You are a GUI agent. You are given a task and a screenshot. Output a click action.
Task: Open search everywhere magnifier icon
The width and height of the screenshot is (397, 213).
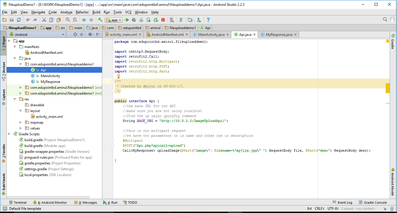click(385, 19)
